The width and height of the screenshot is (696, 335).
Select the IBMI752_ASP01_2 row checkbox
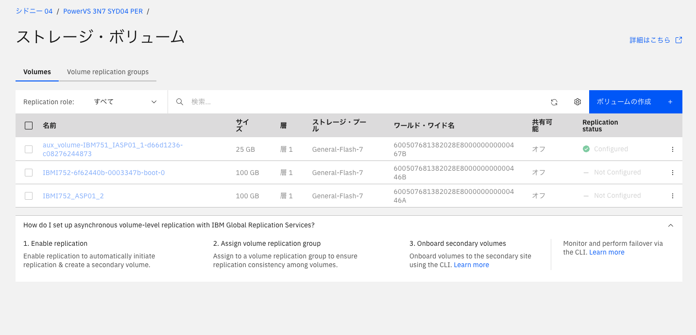(x=29, y=196)
